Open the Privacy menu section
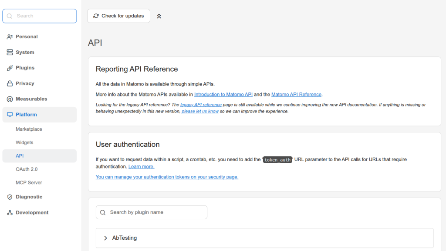 [40, 83]
